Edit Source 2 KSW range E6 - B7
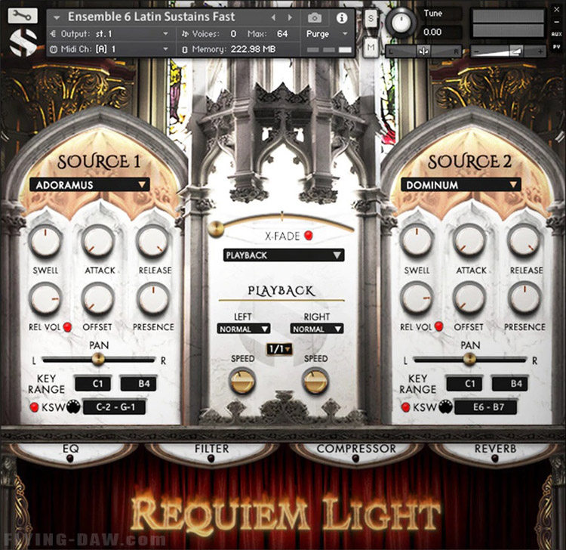The image size is (566, 550). (486, 407)
